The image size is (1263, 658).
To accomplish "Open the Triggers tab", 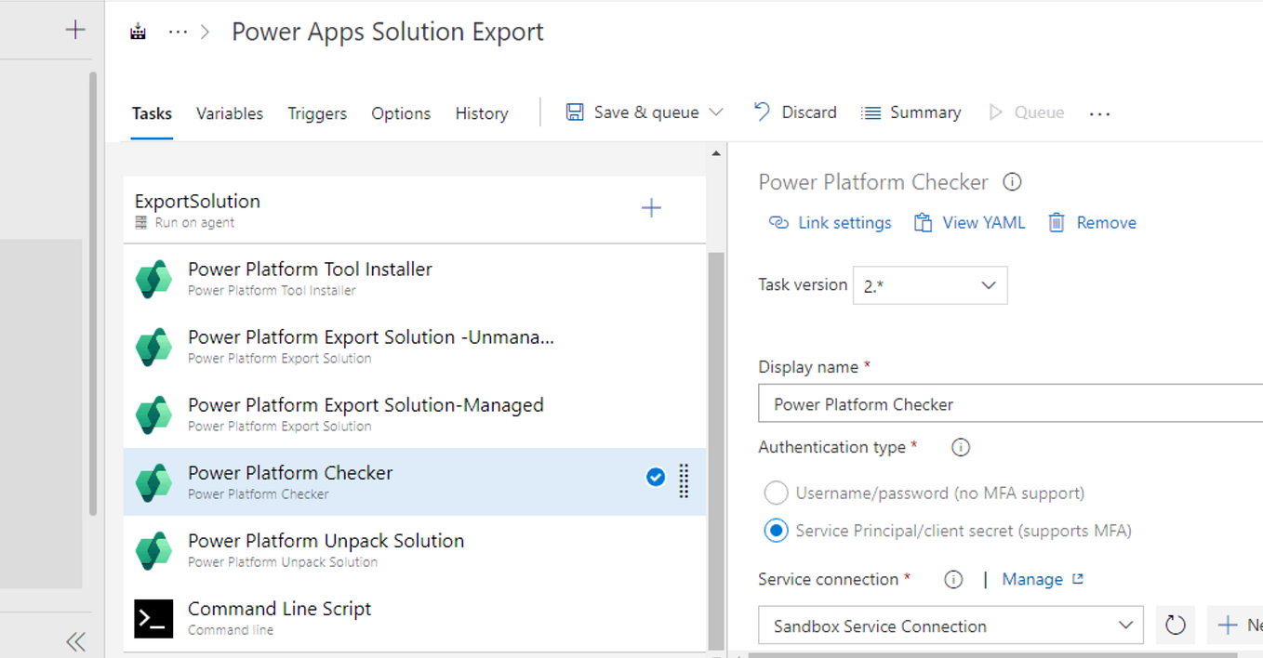I will tap(317, 112).
